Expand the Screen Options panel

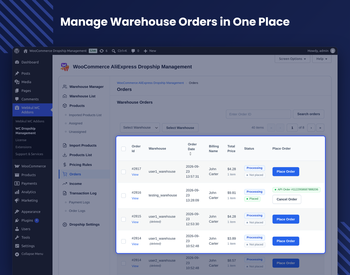[292, 59]
